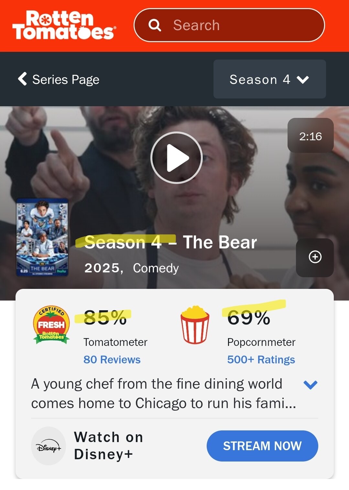Viewport: 349px width, 490px height.
Task: Open the Season 4 dropdown selector
Action: (x=269, y=79)
